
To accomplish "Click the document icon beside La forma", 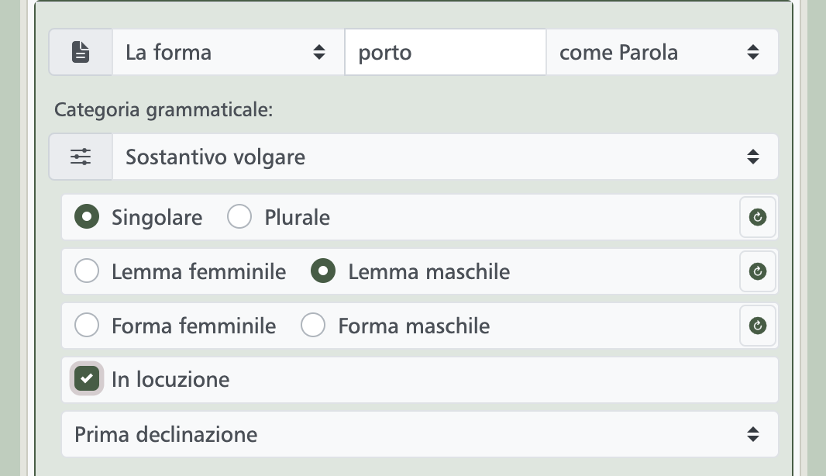I will coord(81,52).
